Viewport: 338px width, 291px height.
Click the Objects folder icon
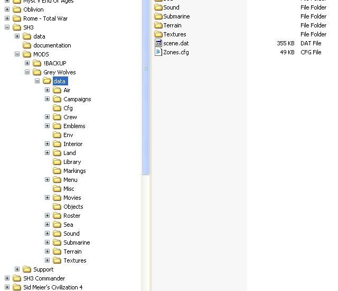click(x=57, y=207)
